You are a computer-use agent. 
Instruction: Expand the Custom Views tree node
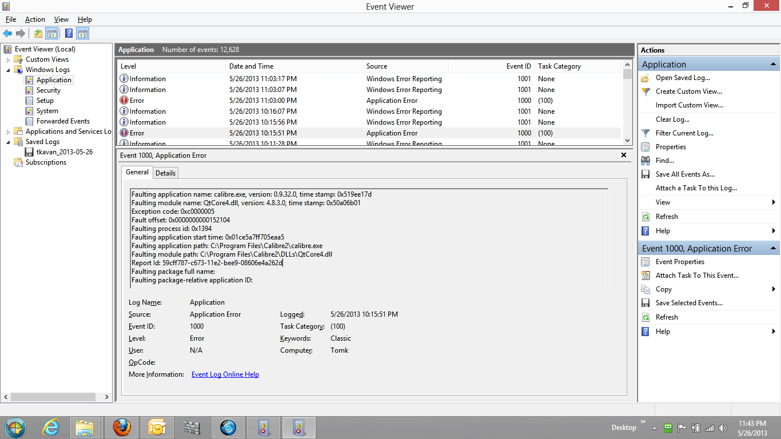[x=9, y=59]
